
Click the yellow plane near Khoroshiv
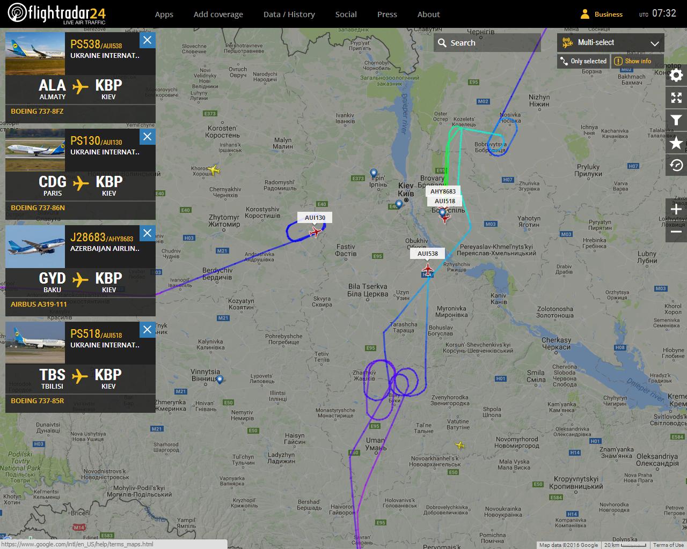[214, 170]
